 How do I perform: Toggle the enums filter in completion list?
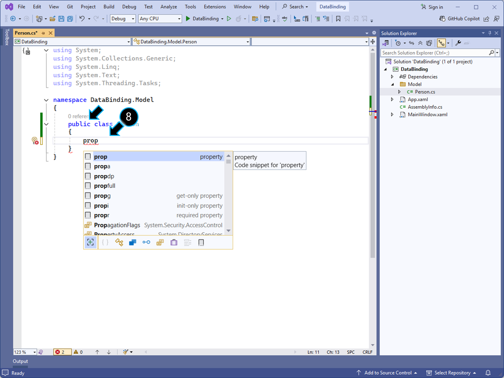160,242
